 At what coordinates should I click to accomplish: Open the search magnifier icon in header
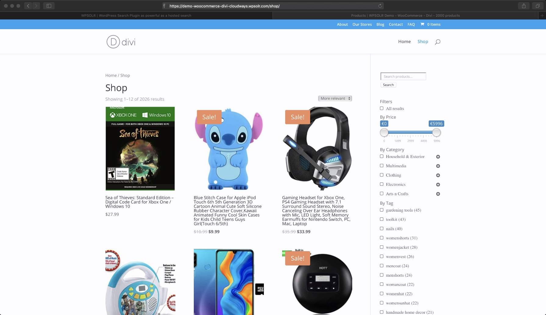point(438,42)
